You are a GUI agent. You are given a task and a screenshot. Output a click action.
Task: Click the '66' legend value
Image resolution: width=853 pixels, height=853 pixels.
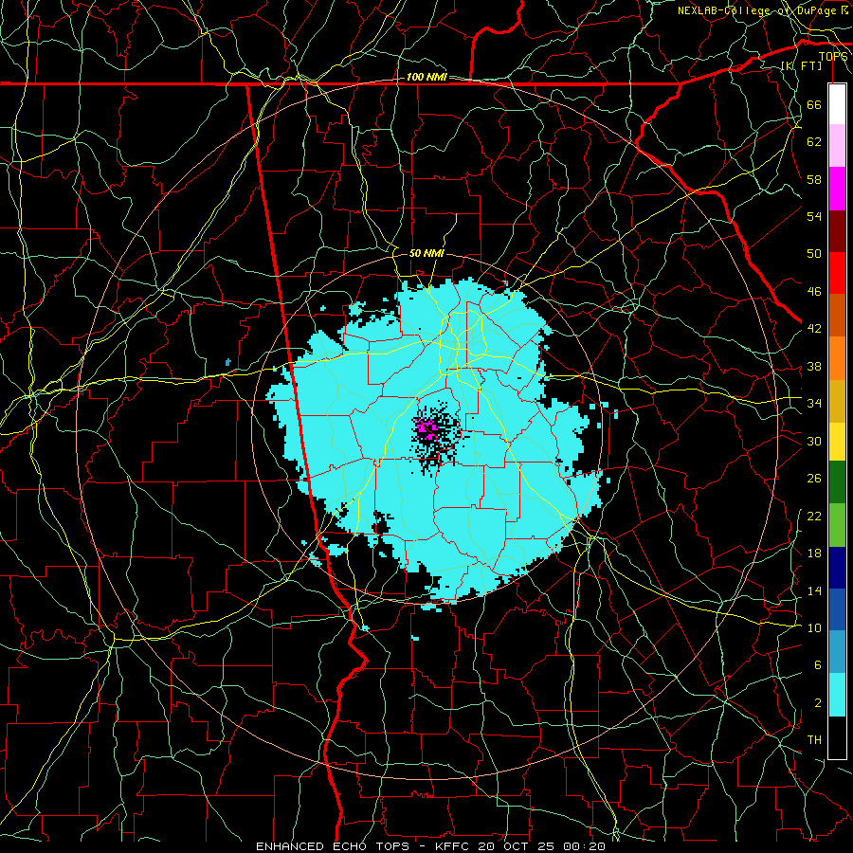tap(814, 105)
